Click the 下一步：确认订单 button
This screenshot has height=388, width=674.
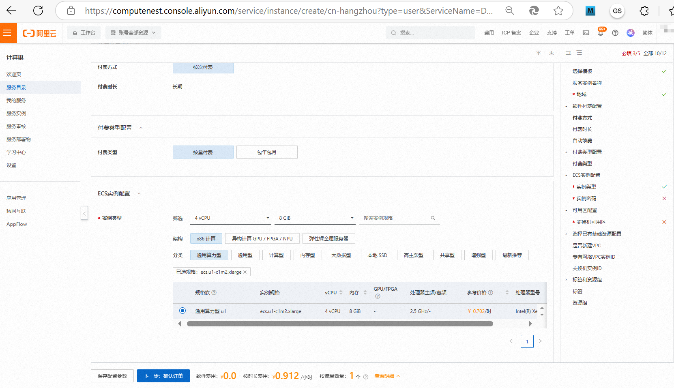coord(163,376)
